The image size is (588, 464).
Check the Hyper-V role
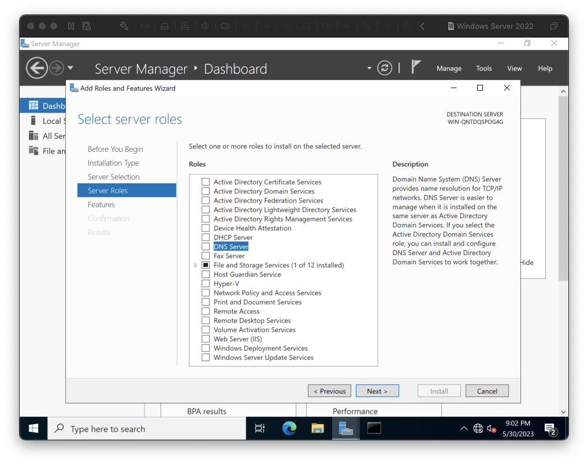pos(206,283)
